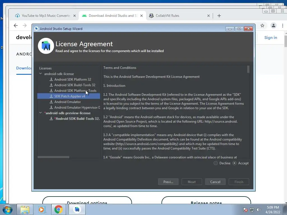Click the Cancel button in the wizard

tap(215, 182)
